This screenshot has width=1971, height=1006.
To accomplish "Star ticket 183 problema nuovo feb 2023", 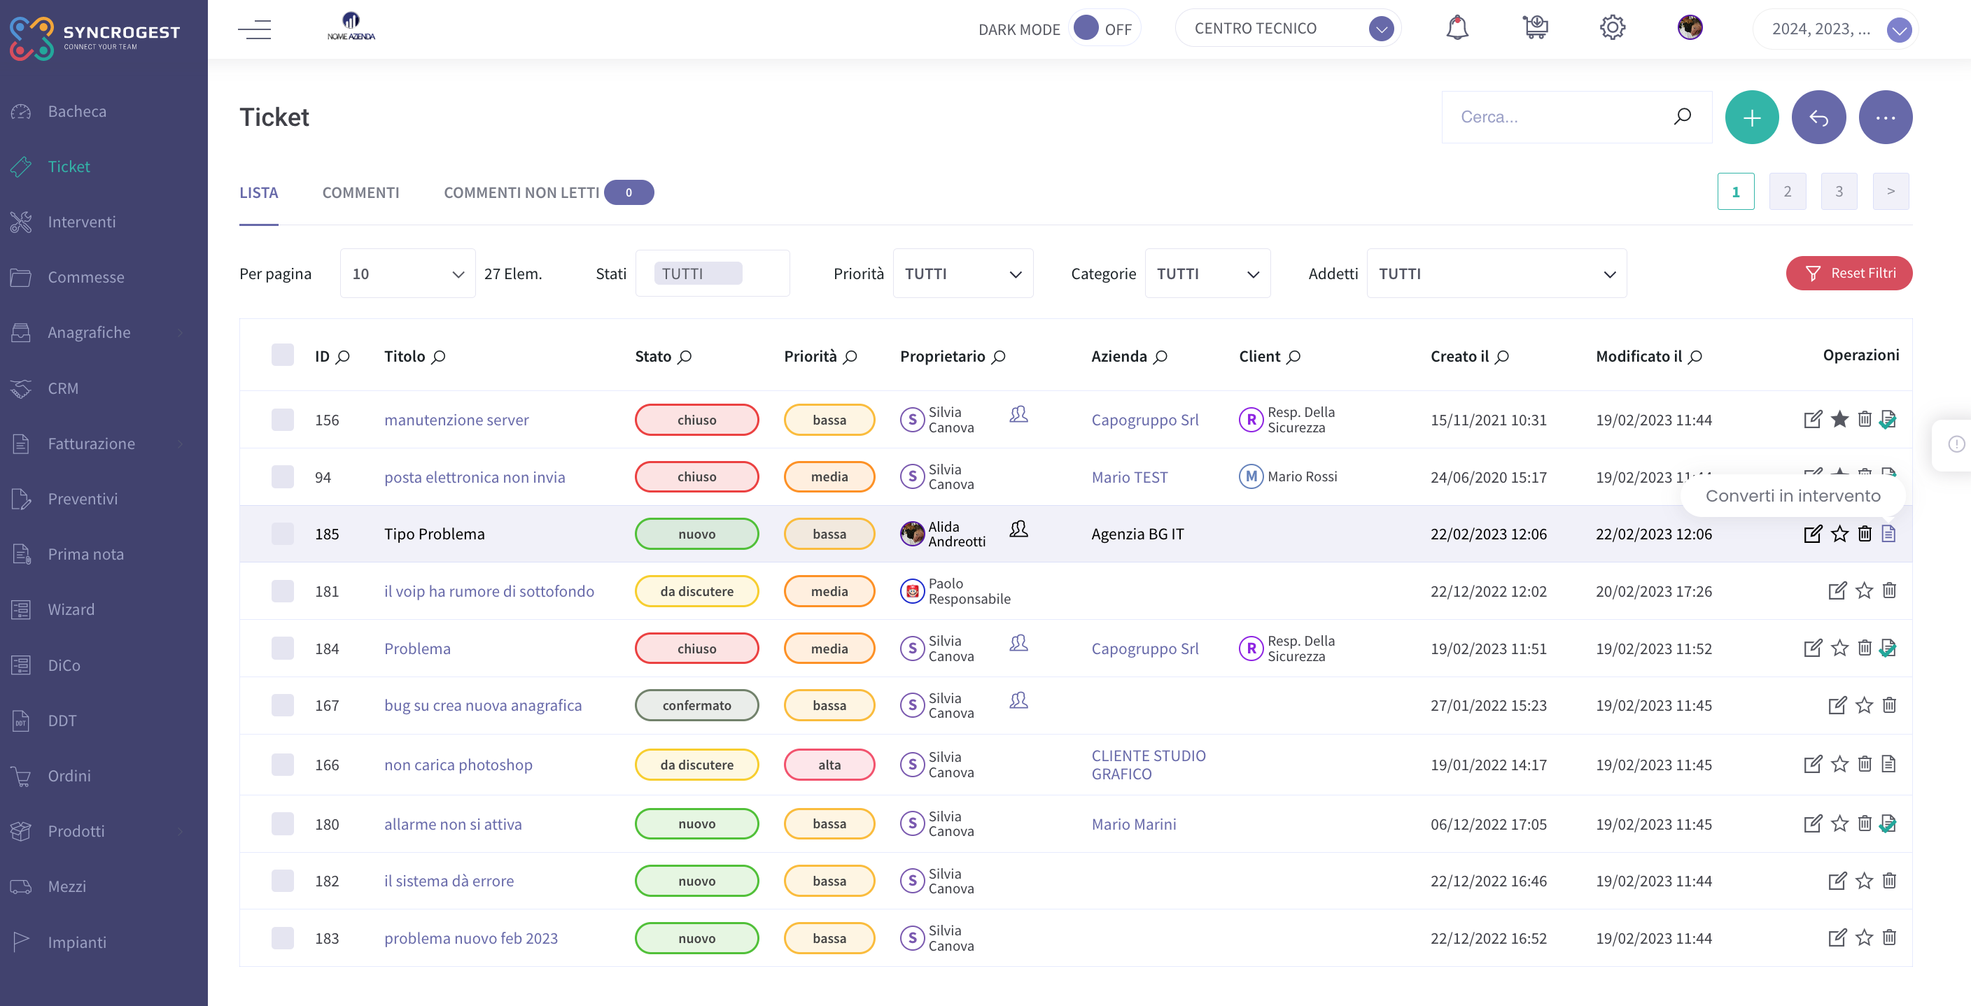I will 1864,937.
